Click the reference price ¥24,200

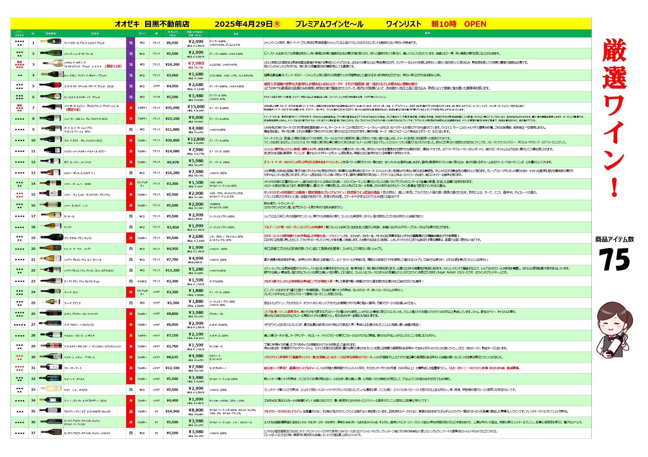(x=172, y=64)
